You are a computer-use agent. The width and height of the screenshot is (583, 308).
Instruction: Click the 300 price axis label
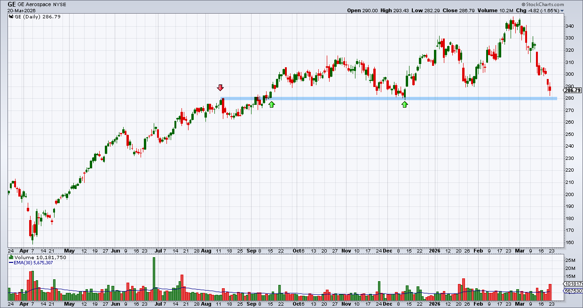tap(569, 74)
